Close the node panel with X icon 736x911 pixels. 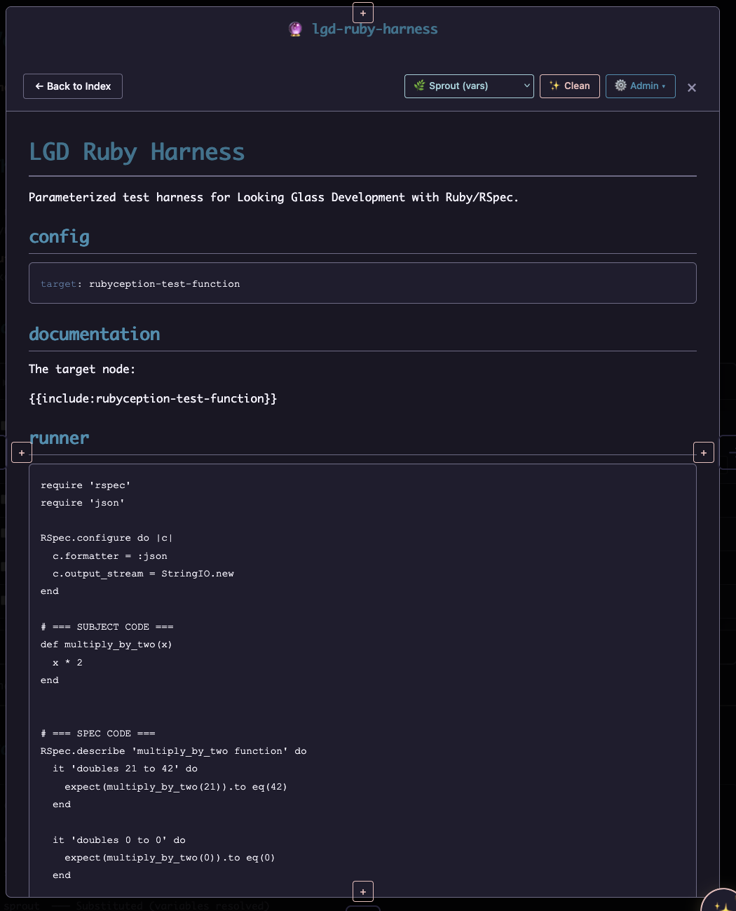tap(692, 88)
